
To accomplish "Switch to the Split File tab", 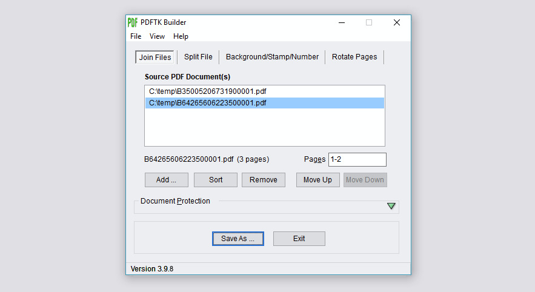I will point(198,57).
